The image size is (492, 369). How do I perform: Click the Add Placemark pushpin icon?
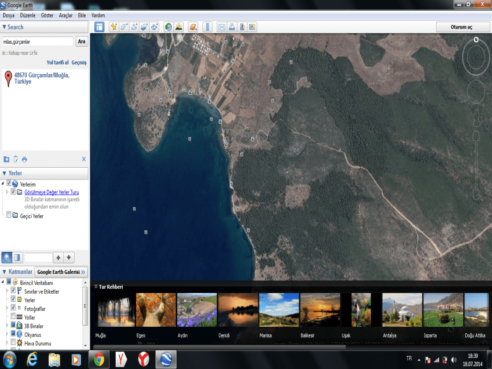[x=114, y=27]
